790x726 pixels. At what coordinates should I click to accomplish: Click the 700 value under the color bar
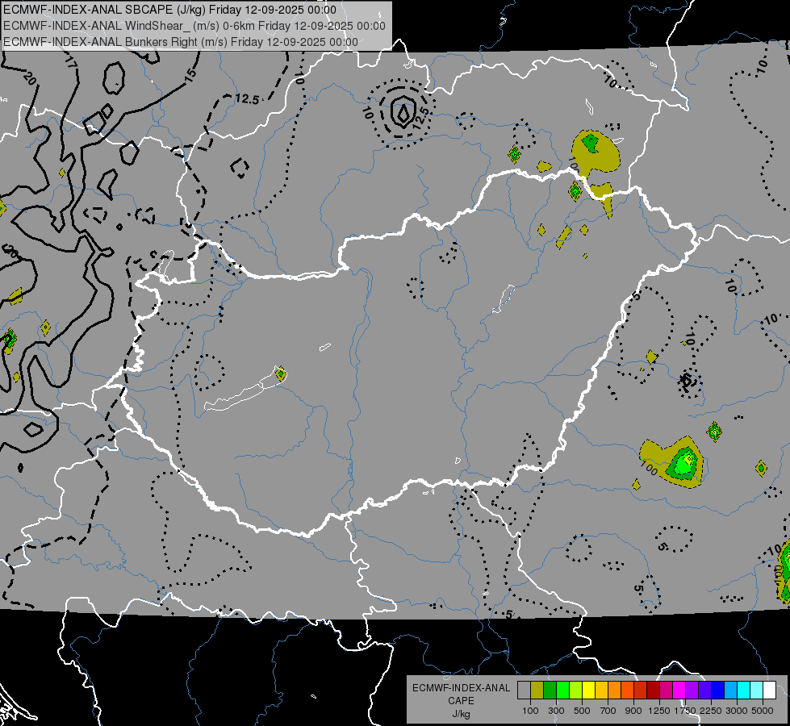pos(608,711)
